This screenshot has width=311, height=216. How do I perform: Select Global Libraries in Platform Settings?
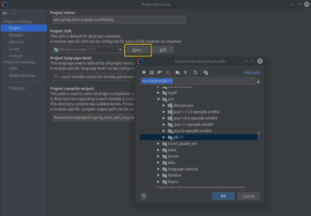[x=22, y=75]
